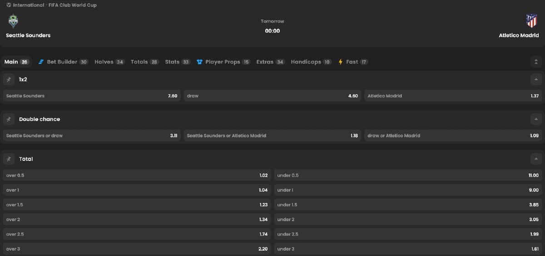Bet on Atletico Madrid at 1.37

point(453,96)
